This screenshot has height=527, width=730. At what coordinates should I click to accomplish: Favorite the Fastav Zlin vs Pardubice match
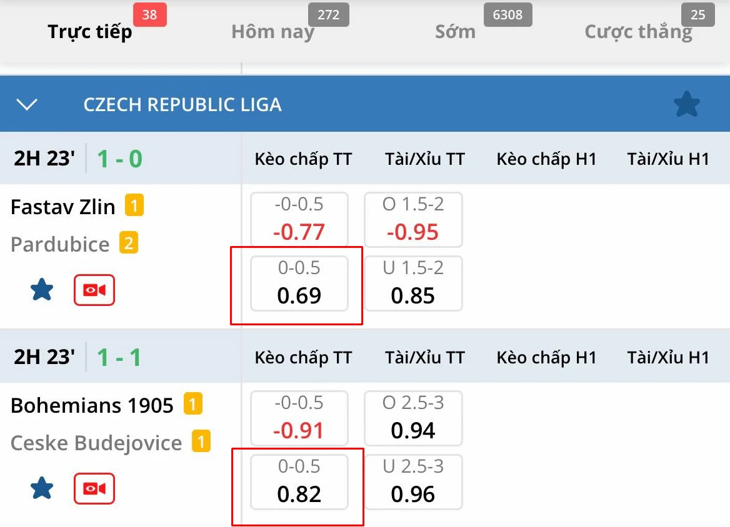(x=42, y=290)
